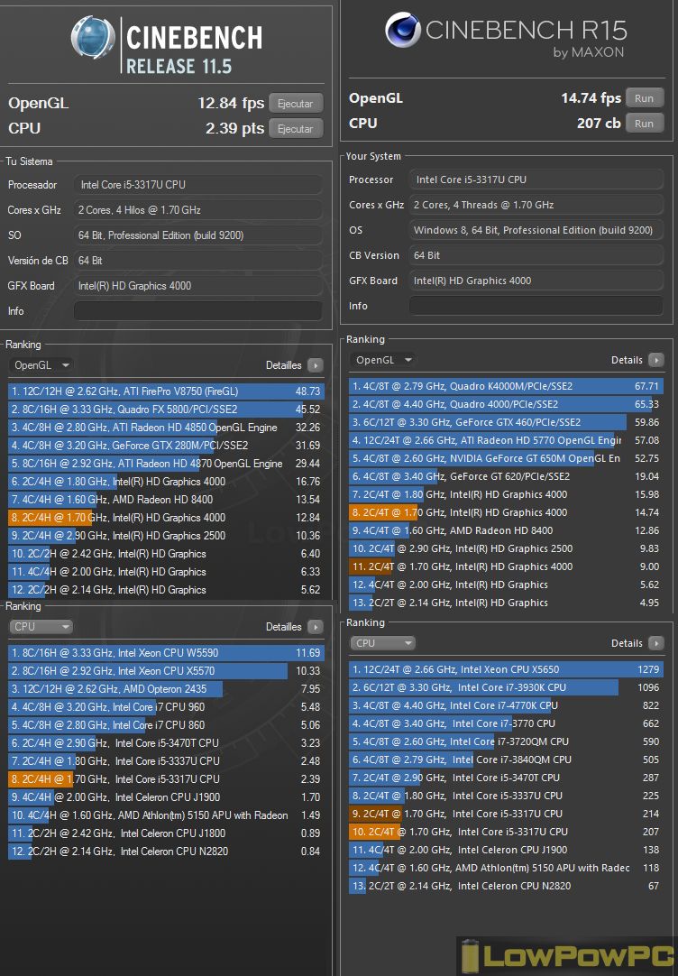Open the CPU ranking dropdown in Cinebench 11.5
The width and height of the screenshot is (678, 976).
coord(41,627)
